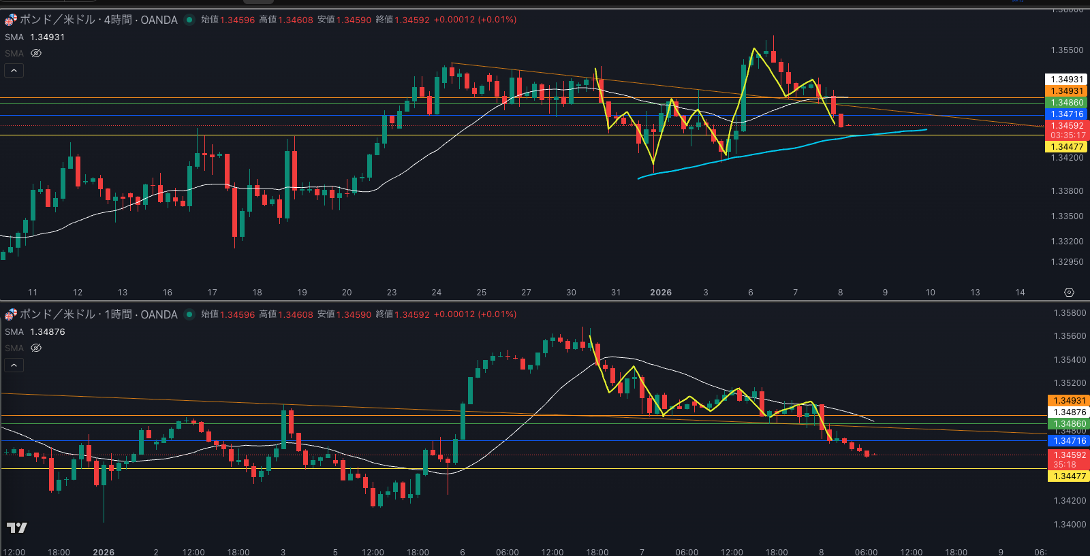The image size is (1090, 556).
Task: Collapse the indicator legend on the 1-hour chart
Action: click(x=14, y=365)
